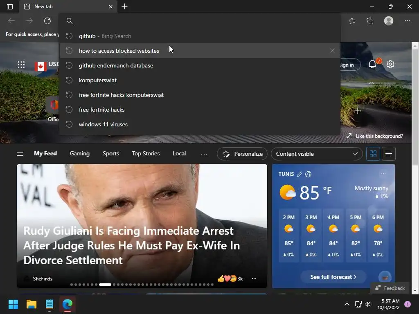Switch to the Local tab
419x314 pixels.
click(179, 154)
